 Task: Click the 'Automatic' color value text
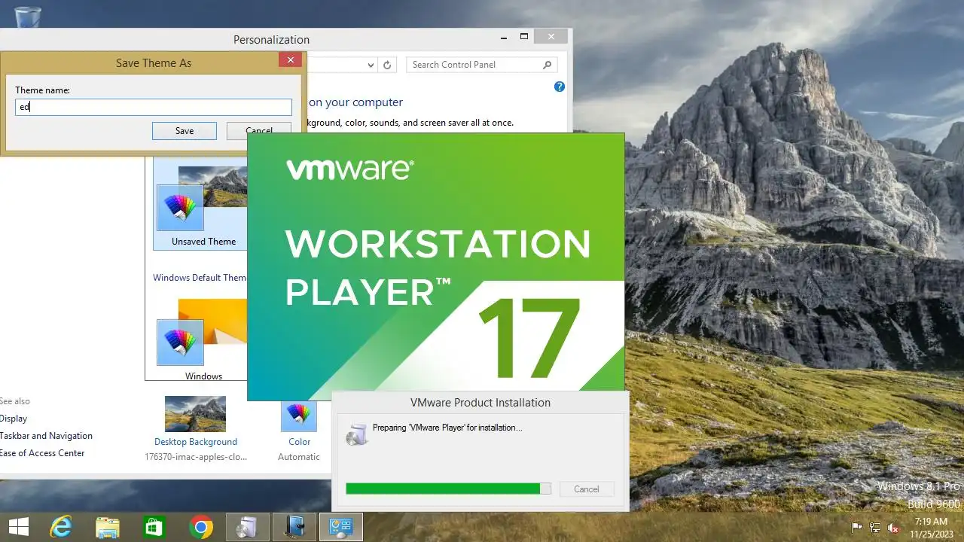299,457
